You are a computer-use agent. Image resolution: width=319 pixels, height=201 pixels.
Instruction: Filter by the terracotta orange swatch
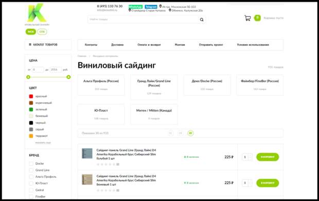click(x=31, y=136)
